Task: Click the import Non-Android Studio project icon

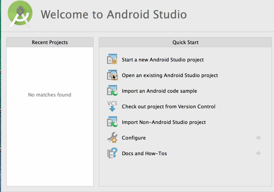Action: click(x=112, y=122)
